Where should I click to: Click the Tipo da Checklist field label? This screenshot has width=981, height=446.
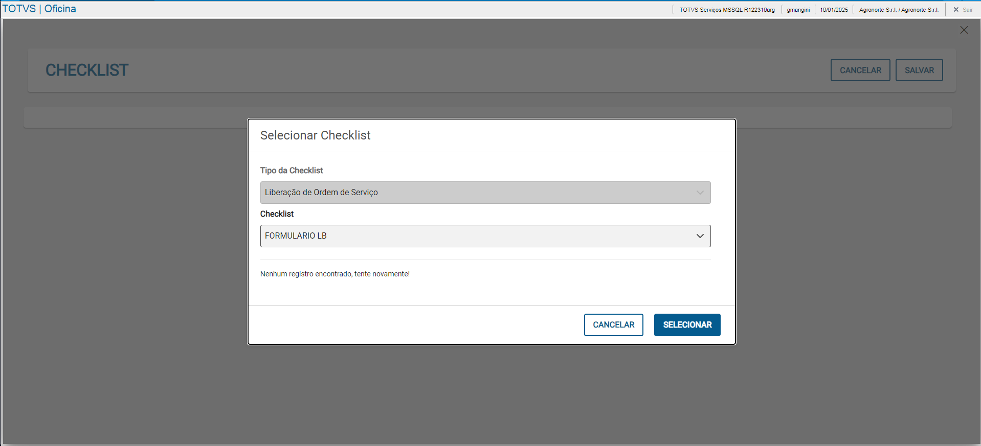coord(292,171)
